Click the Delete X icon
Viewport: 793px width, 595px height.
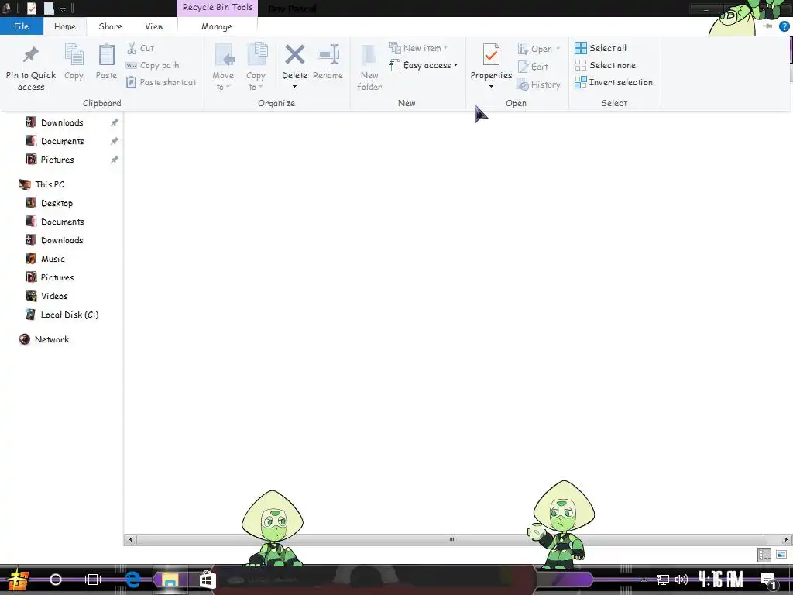coord(294,54)
